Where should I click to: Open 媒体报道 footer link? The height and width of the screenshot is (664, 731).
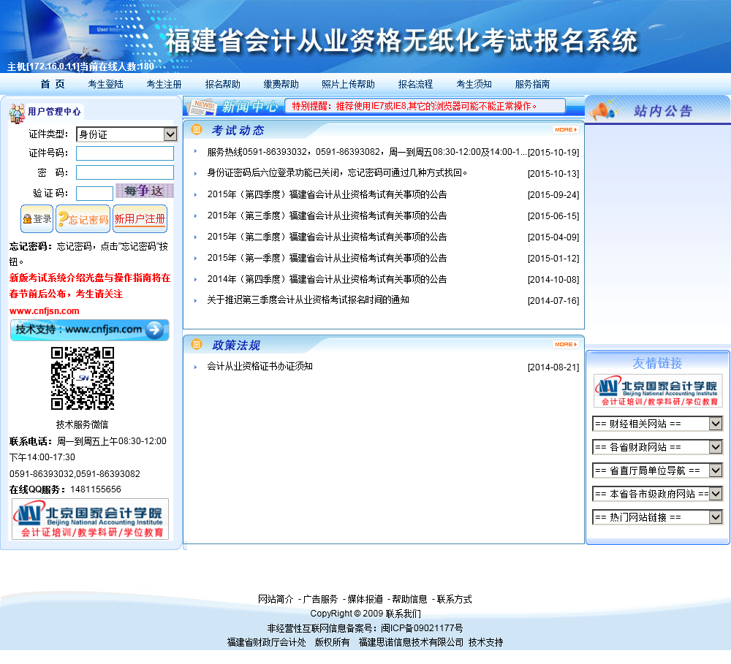365,599
